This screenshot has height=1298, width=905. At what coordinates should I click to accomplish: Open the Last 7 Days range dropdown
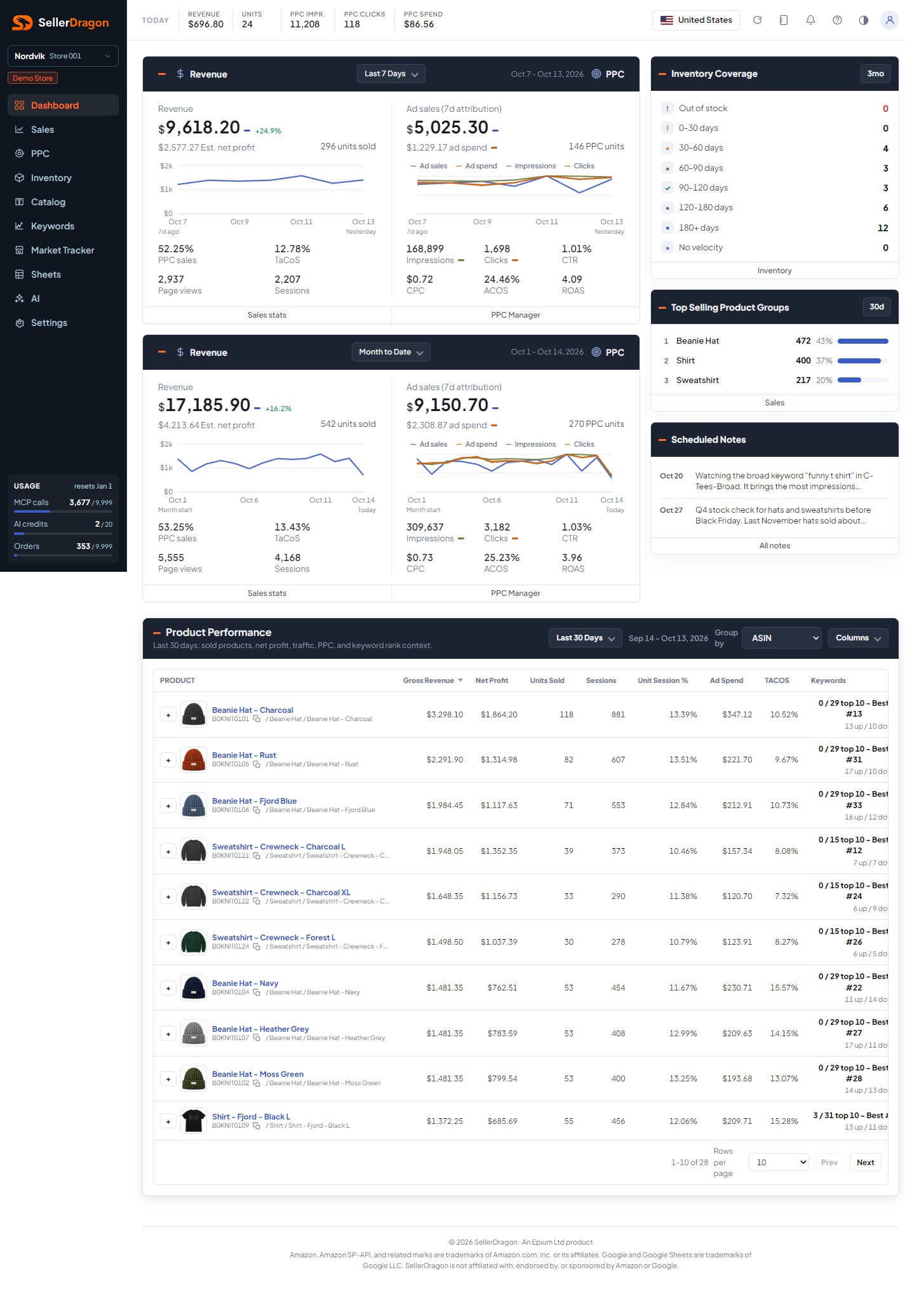(391, 74)
